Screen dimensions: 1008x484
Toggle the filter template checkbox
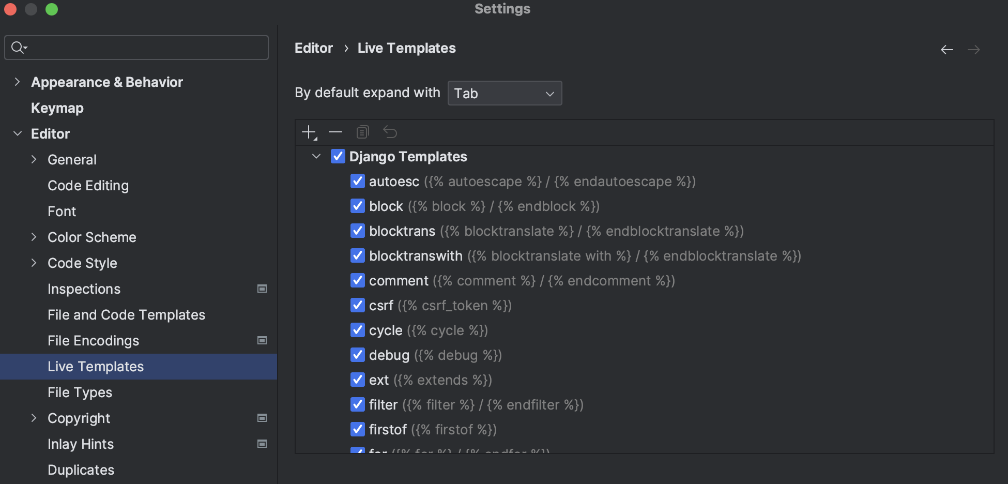pyautogui.click(x=358, y=404)
